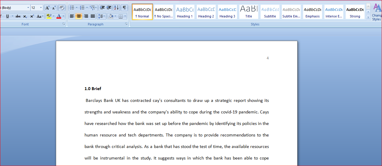382x166 pixels.
Task: Apply the Normal style
Action: (142, 12)
